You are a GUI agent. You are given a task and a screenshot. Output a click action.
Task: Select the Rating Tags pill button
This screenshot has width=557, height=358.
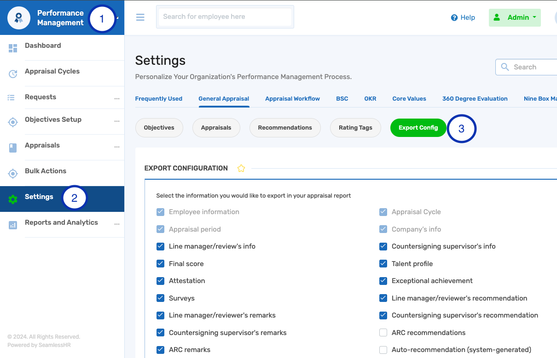pos(355,128)
